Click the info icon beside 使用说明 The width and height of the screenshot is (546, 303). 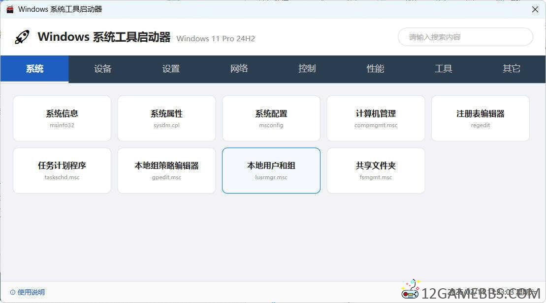coord(13,292)
